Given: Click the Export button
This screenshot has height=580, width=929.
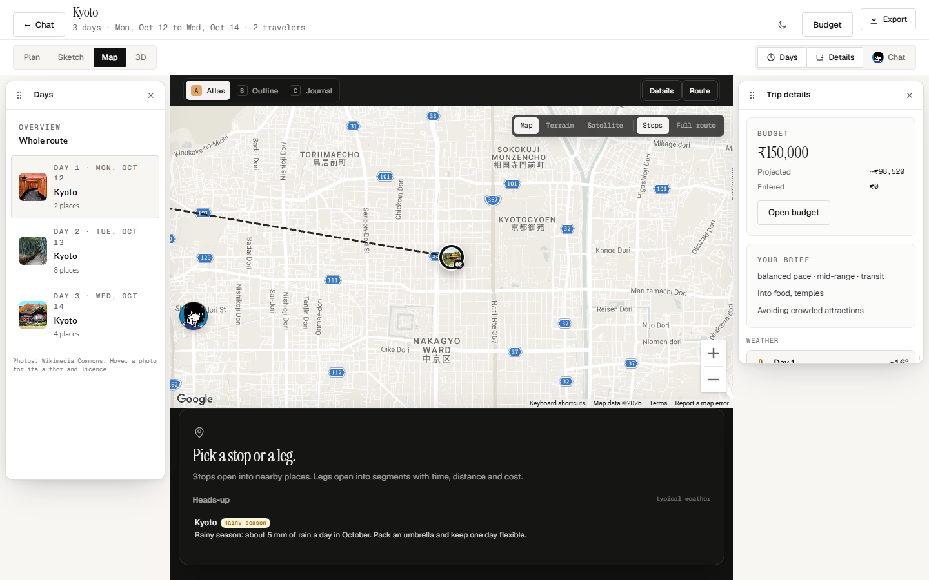Looking at the screenshot, I should [x=888, y=19].
